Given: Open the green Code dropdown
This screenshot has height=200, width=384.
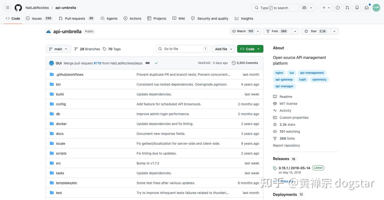Looking at the screenshot, I should (x=250, y=49).
